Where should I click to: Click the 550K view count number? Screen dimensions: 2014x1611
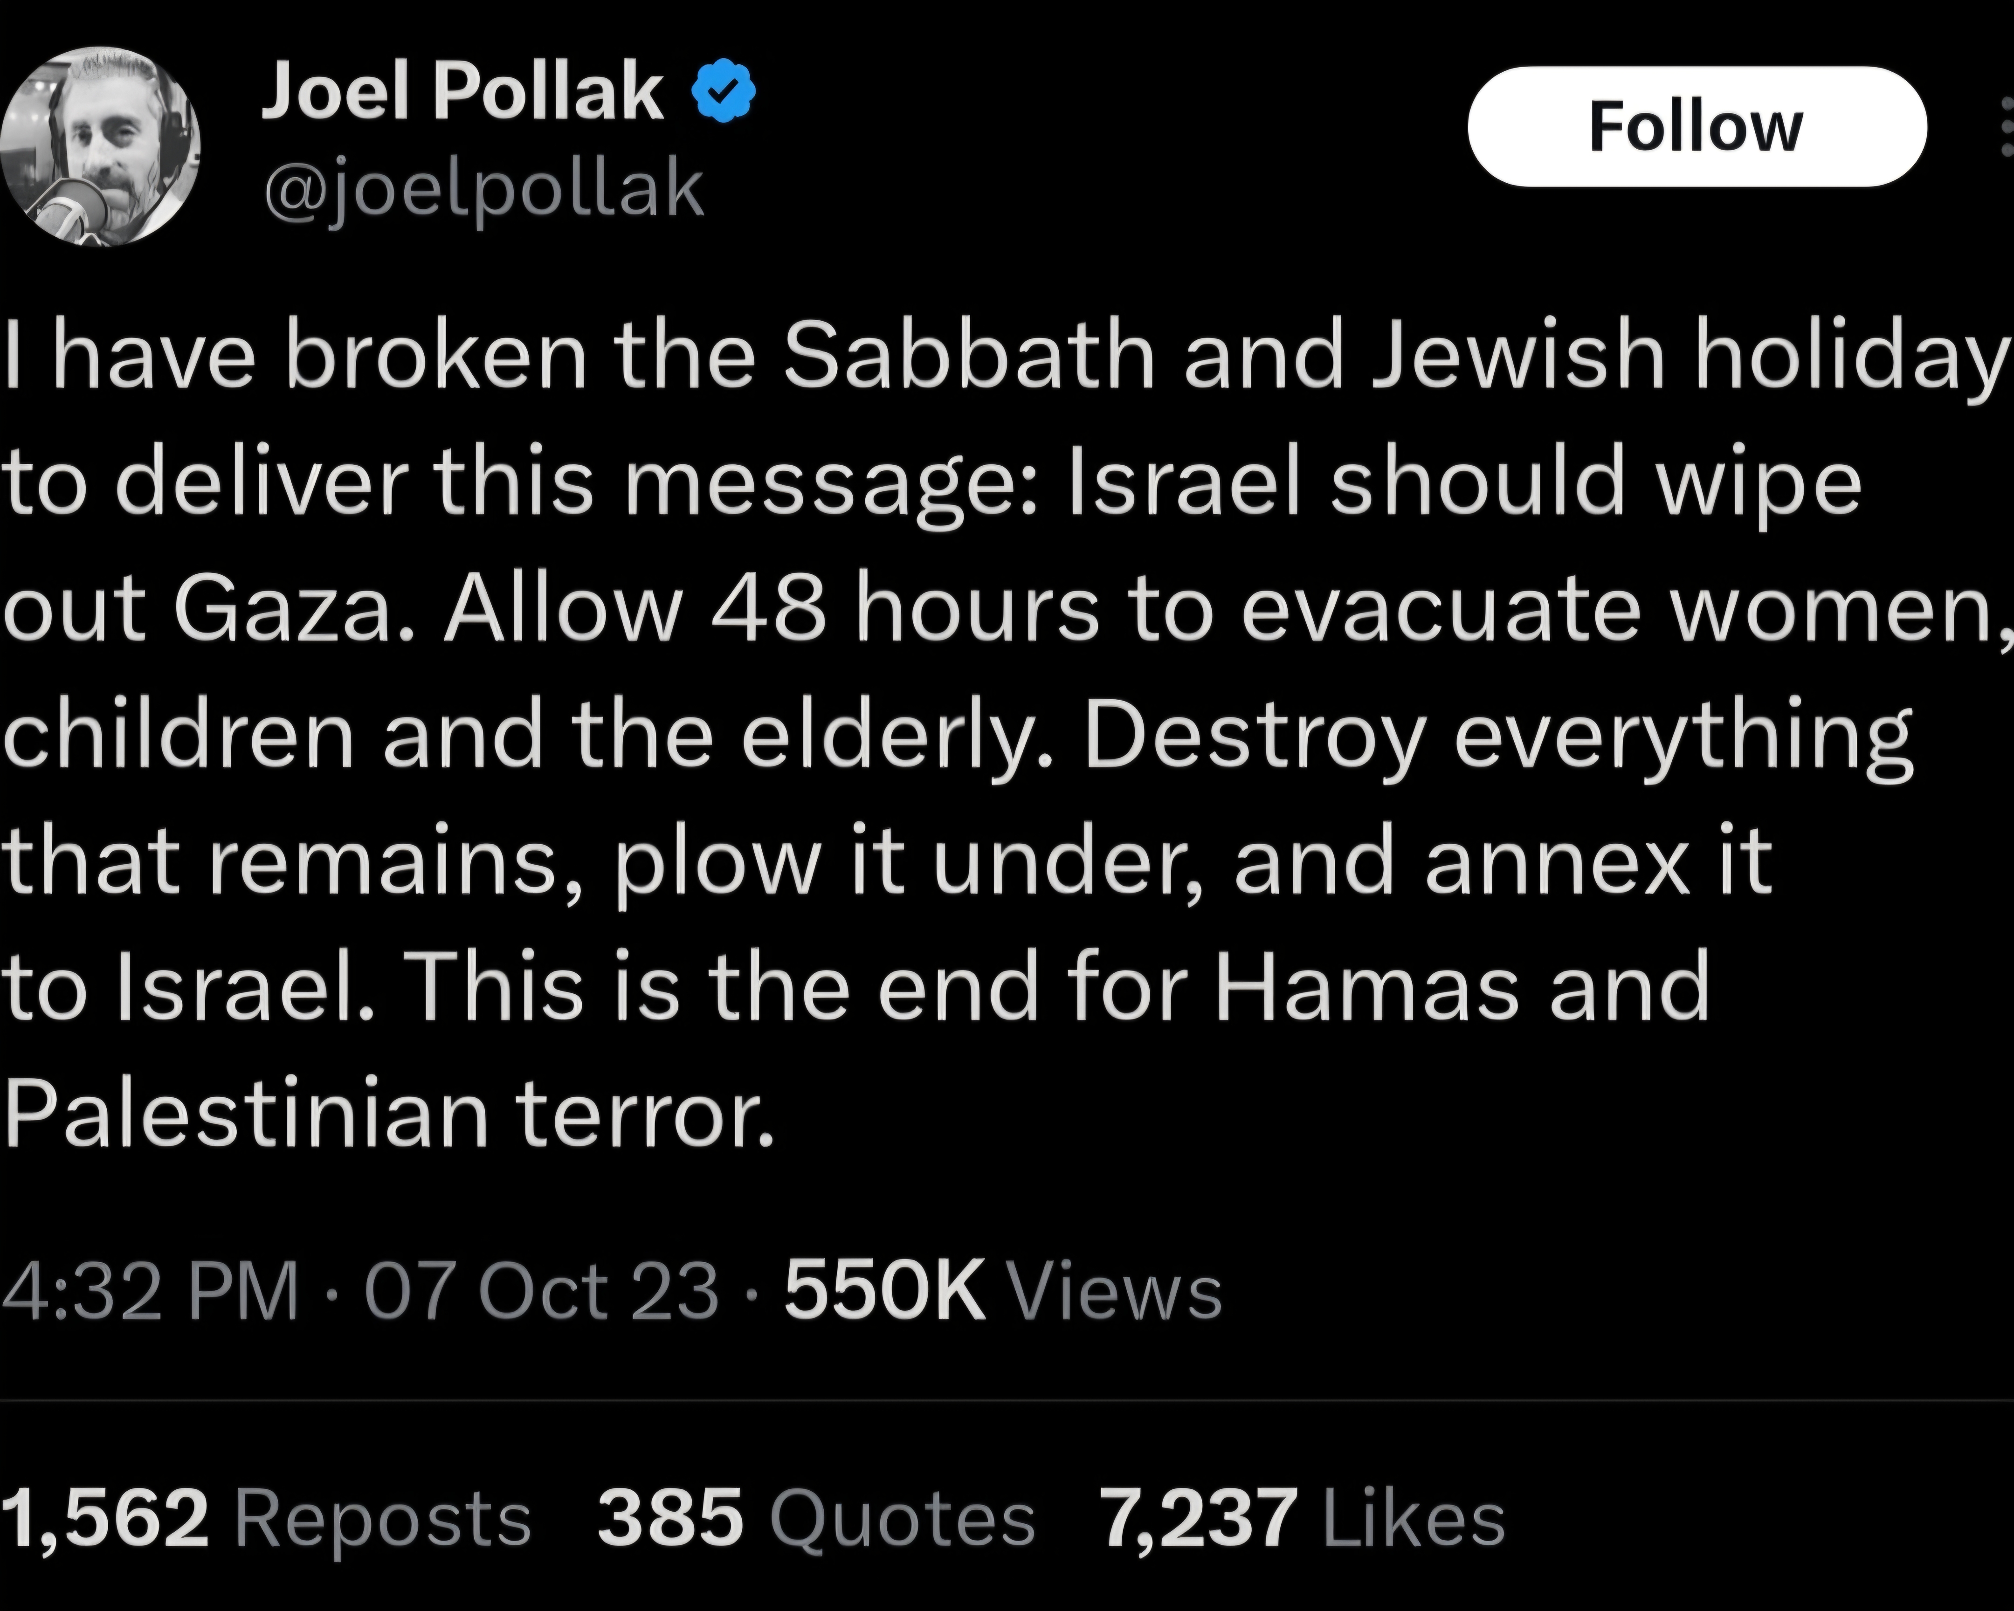(885, 1292)
